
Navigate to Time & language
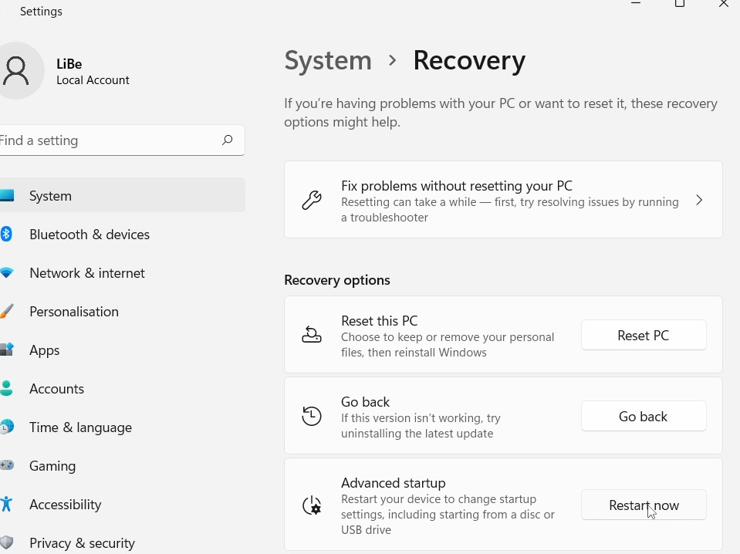[x=80, y=427]
